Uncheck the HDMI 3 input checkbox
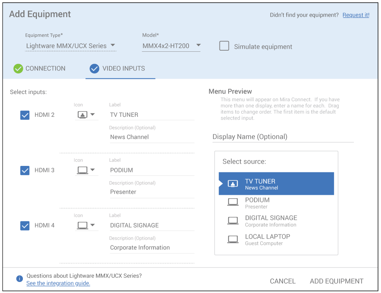Viewport: 381px width, 293px height. 25,170
